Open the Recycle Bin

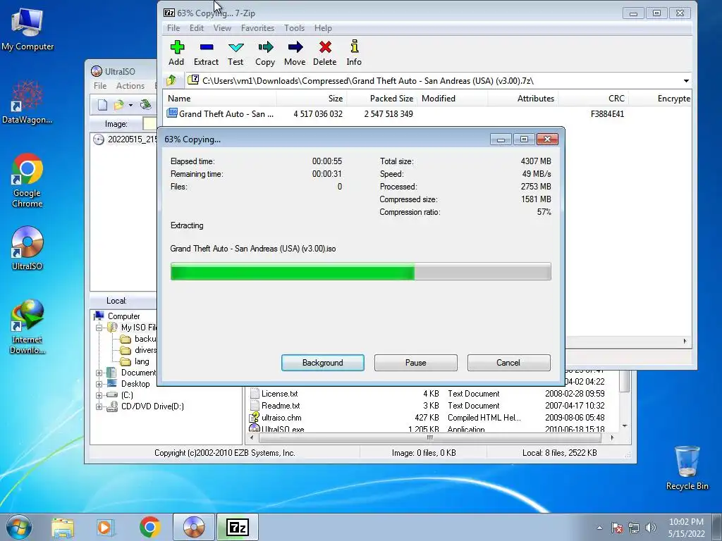point(687,468)
